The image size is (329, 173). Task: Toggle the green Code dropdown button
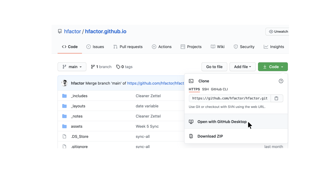273,67
